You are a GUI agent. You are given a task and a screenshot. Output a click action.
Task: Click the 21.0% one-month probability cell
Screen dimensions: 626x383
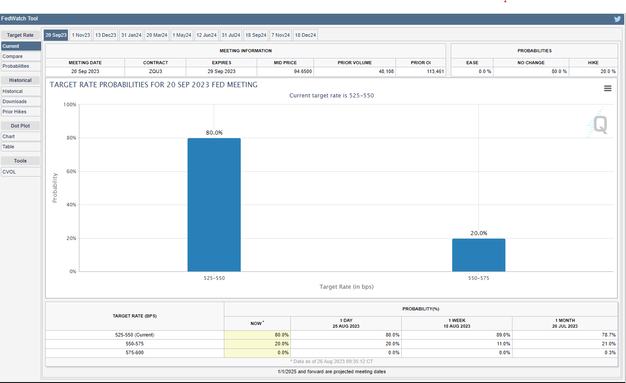tap(565, 344)
